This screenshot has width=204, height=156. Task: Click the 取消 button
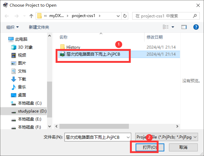(183, 147)
